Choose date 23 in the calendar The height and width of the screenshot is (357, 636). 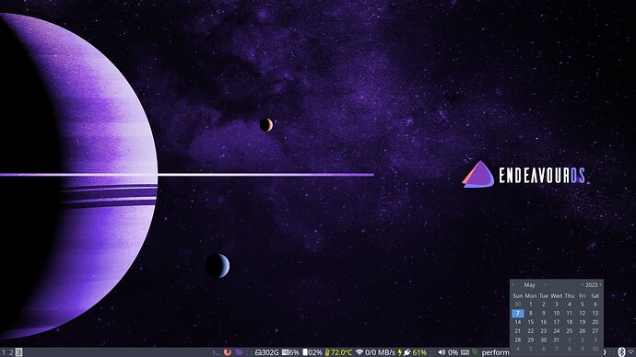pyautogui.click(x=544, y=330)
